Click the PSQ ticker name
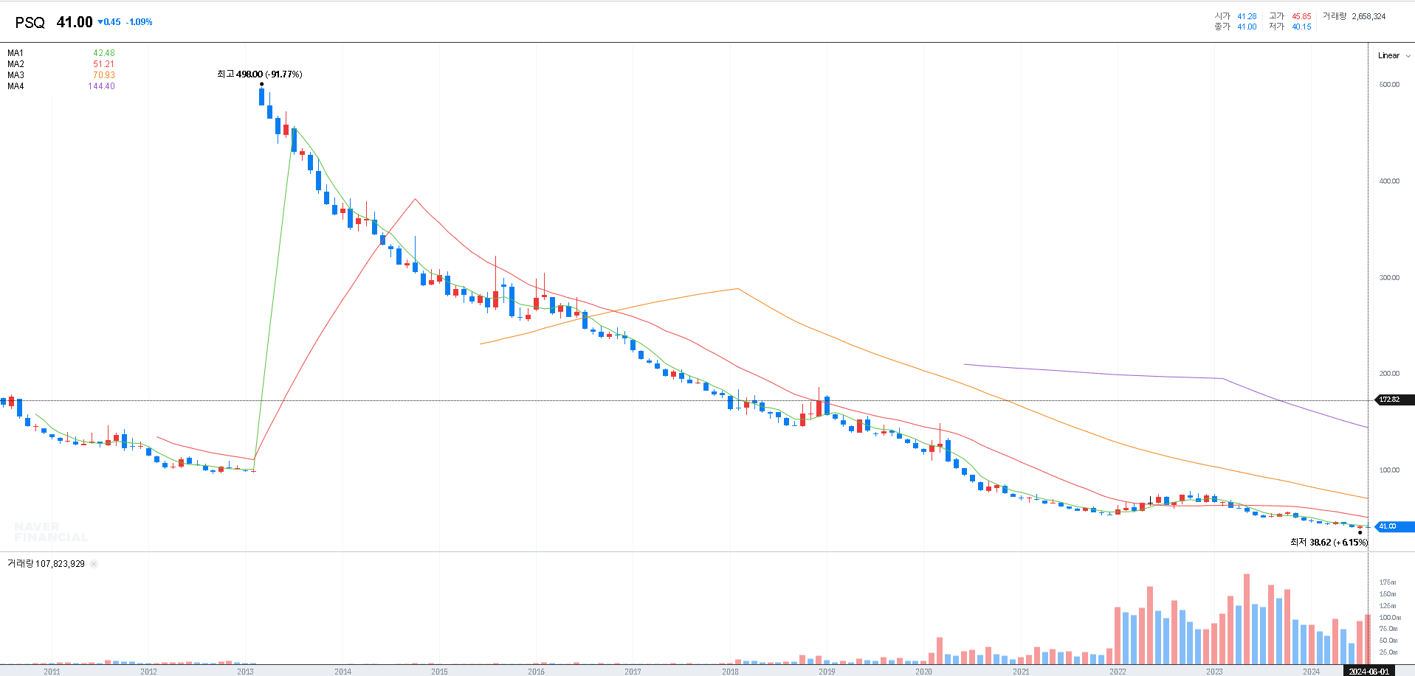1415x676 pixels. 30,22
